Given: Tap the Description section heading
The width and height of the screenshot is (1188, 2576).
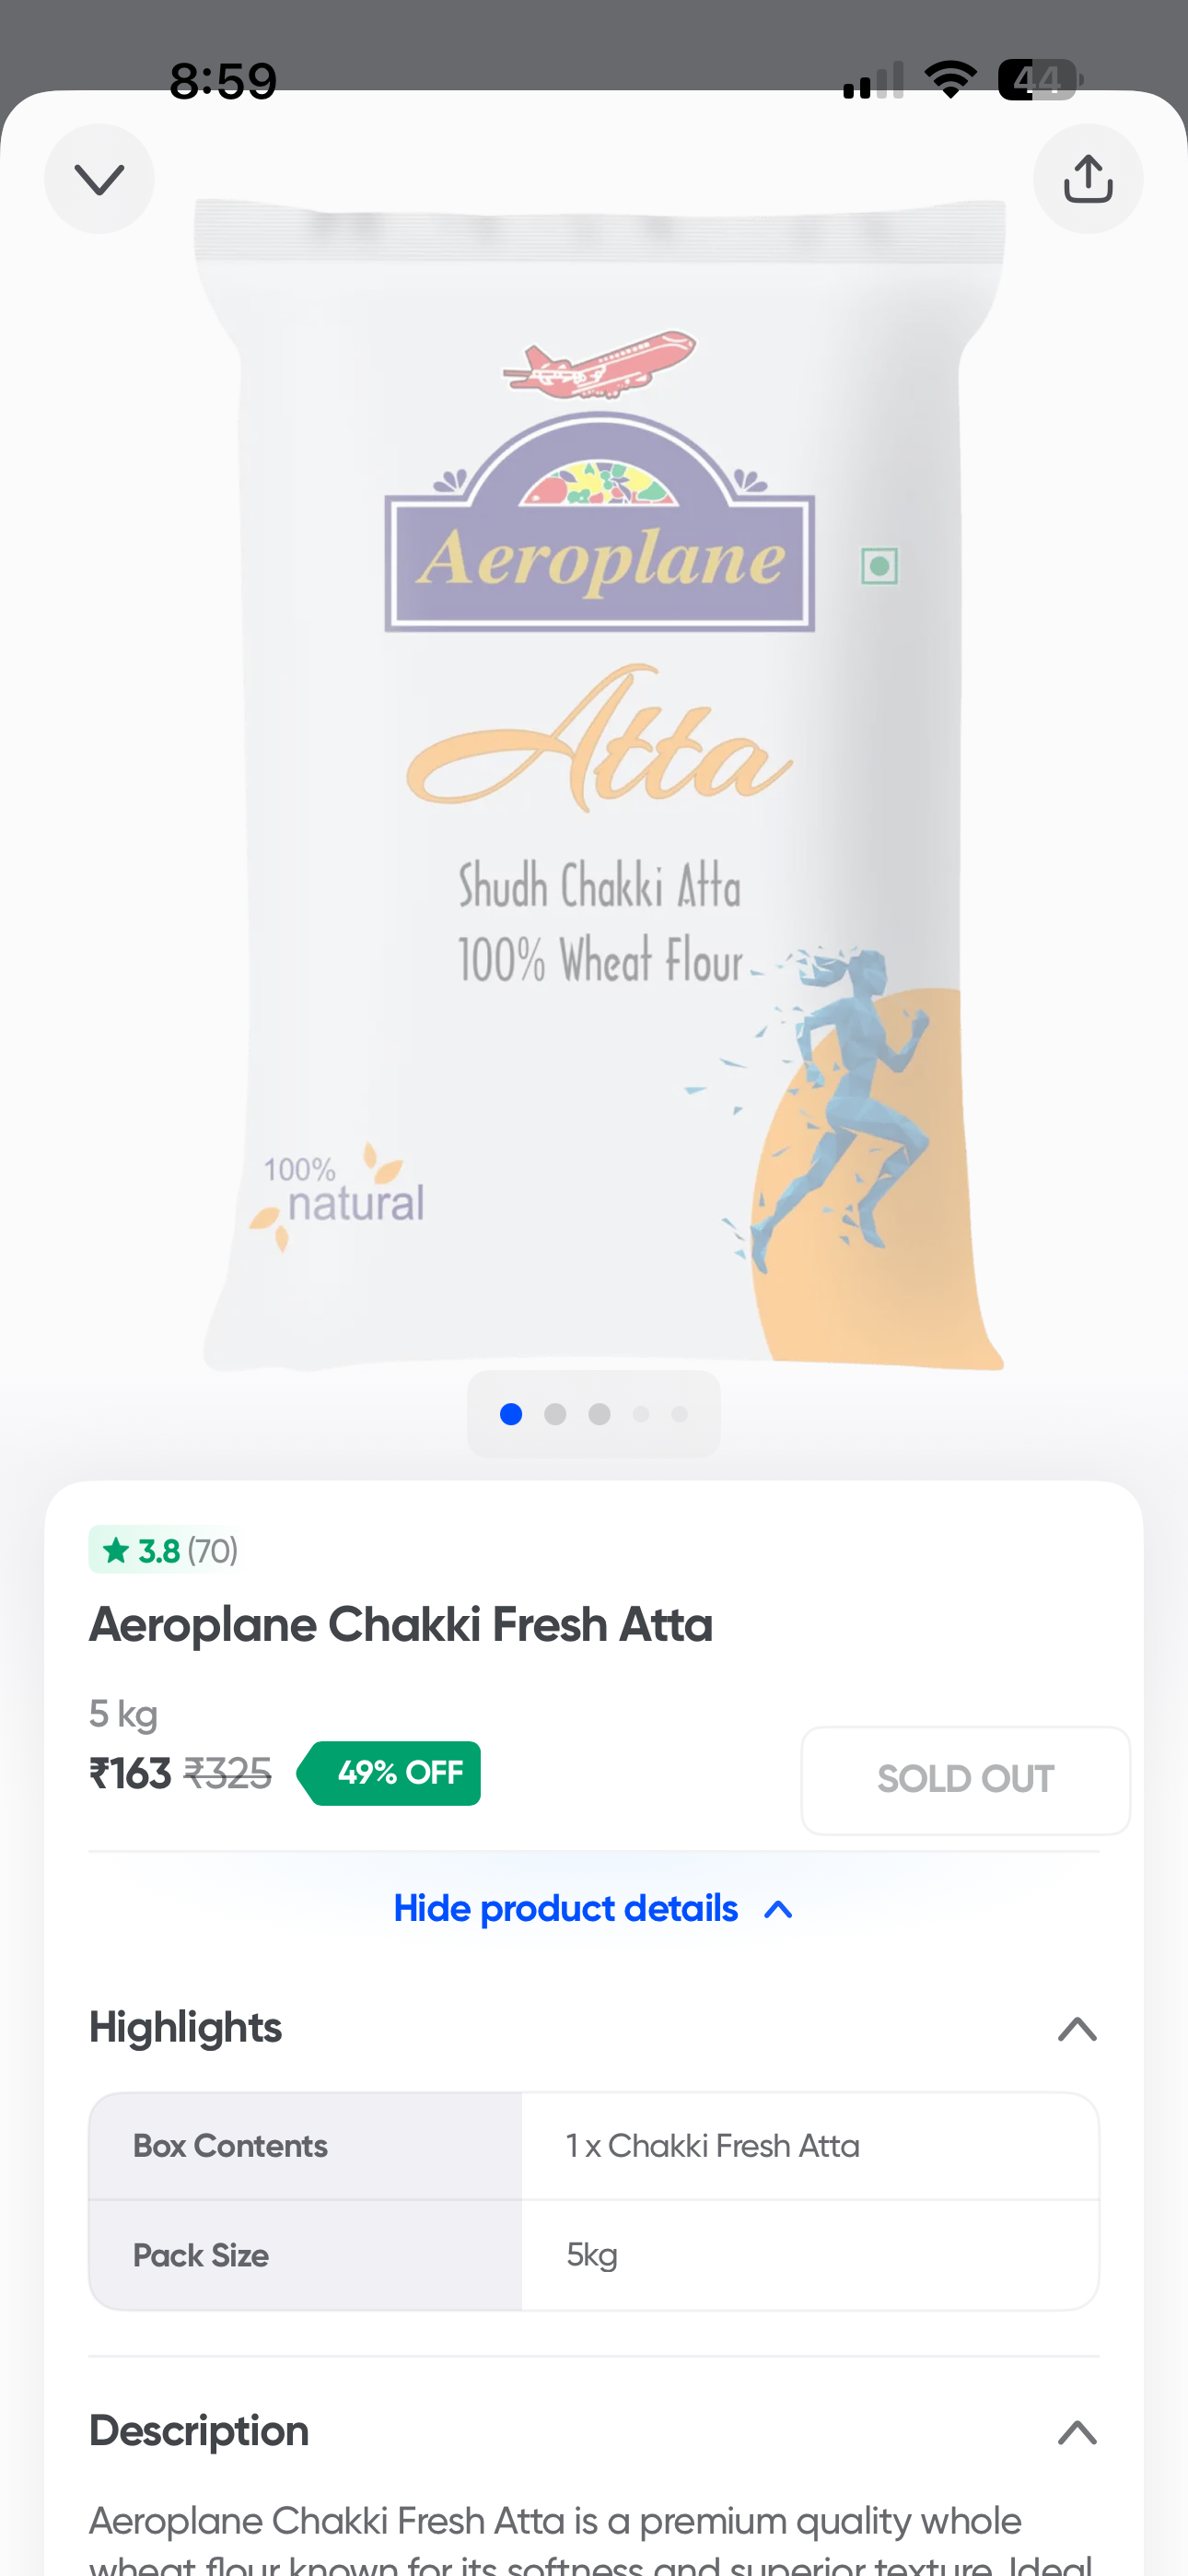Looking at the screenshot, I should (x=199, y=2431).
